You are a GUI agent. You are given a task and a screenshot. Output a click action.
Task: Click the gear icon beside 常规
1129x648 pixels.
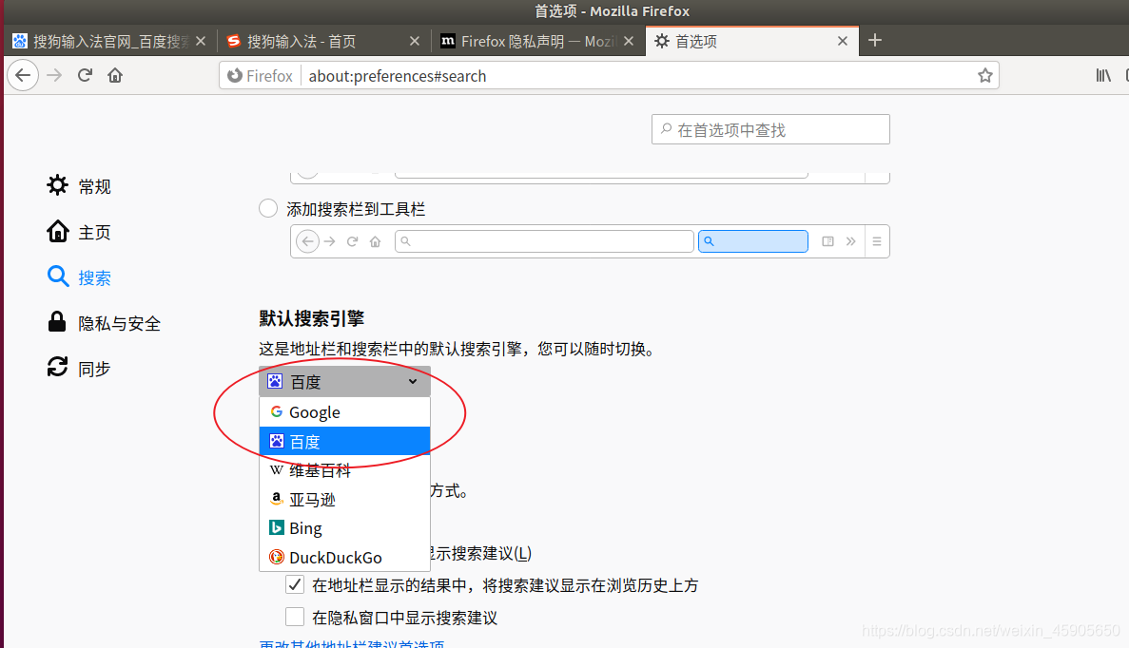58,185
